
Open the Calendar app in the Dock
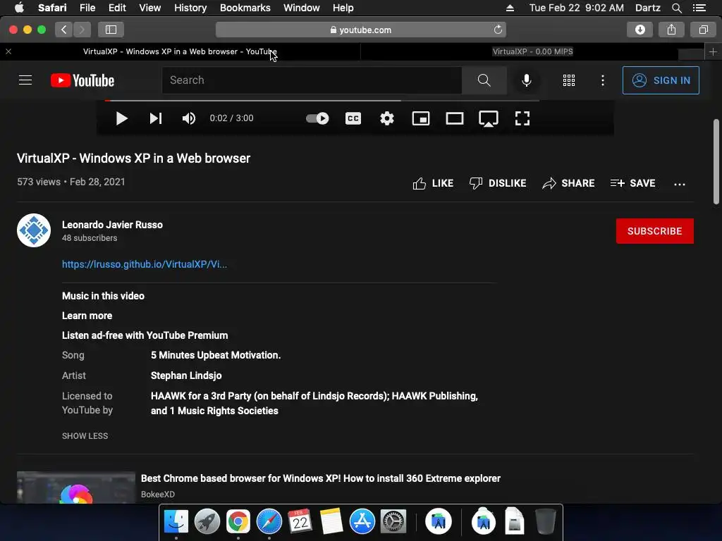[x=300, y=522]
